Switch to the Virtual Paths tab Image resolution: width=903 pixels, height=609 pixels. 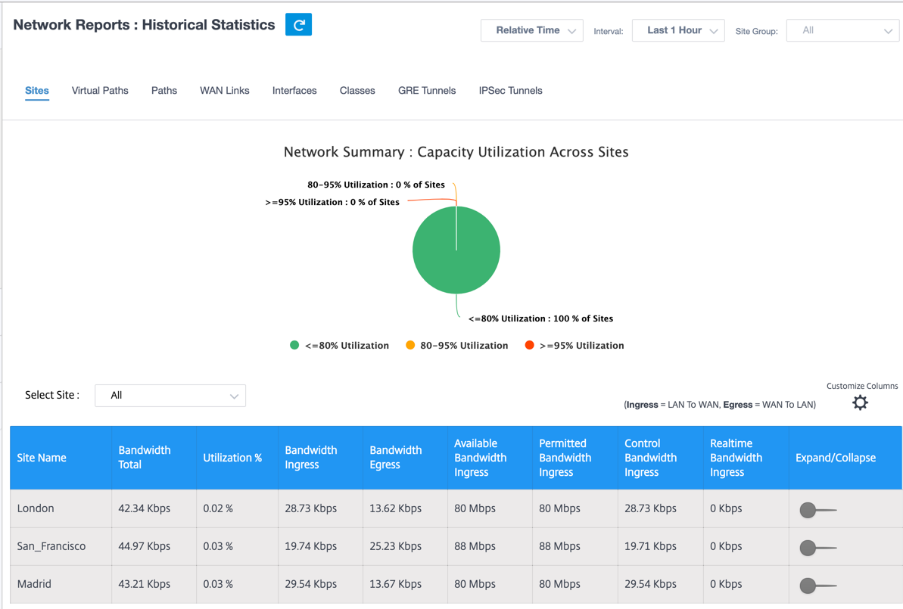click(x=100, y=90)
